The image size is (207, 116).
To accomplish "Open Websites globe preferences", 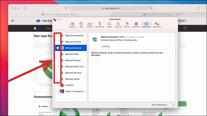I will pyautogui.click(x=136, y=25).
